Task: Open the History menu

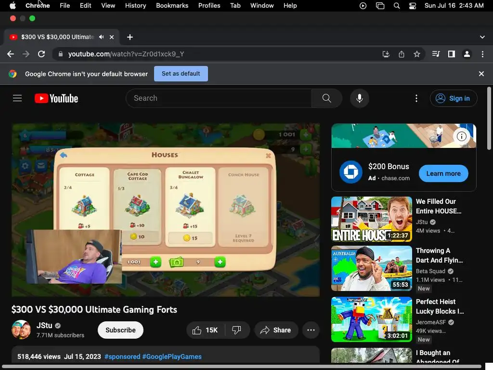Action: coord(135,6)
